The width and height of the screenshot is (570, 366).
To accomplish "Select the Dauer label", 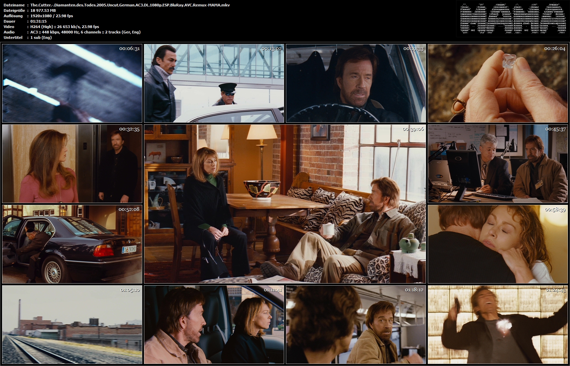I will click(9, 21).
